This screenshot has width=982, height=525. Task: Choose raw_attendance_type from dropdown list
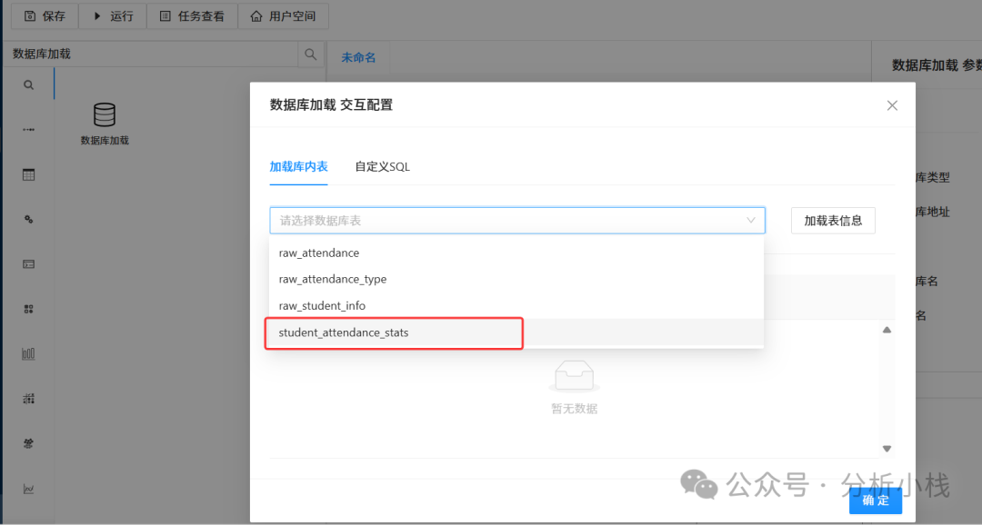click(x=516, y=279)
